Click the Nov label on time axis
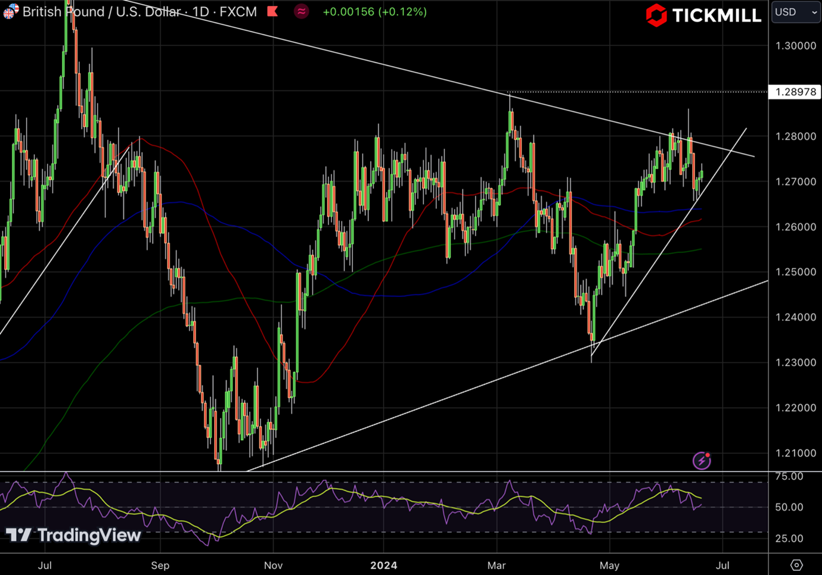 (x=273, y=565)
